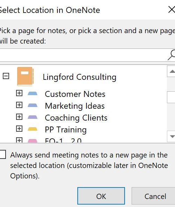Expand the Marketing Ideas section

pyautogui.click(x=19, y=105)
